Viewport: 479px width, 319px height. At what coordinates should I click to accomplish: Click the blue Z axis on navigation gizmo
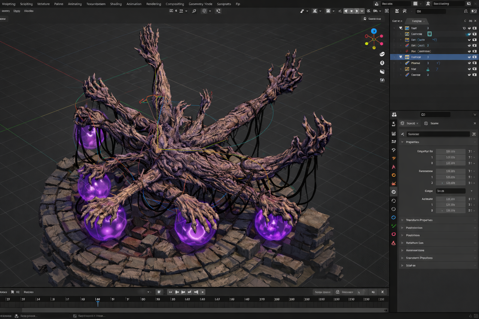[373, 31]
